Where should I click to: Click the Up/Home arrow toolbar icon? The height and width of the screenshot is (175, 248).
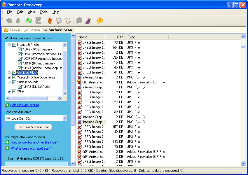point(18,20)
